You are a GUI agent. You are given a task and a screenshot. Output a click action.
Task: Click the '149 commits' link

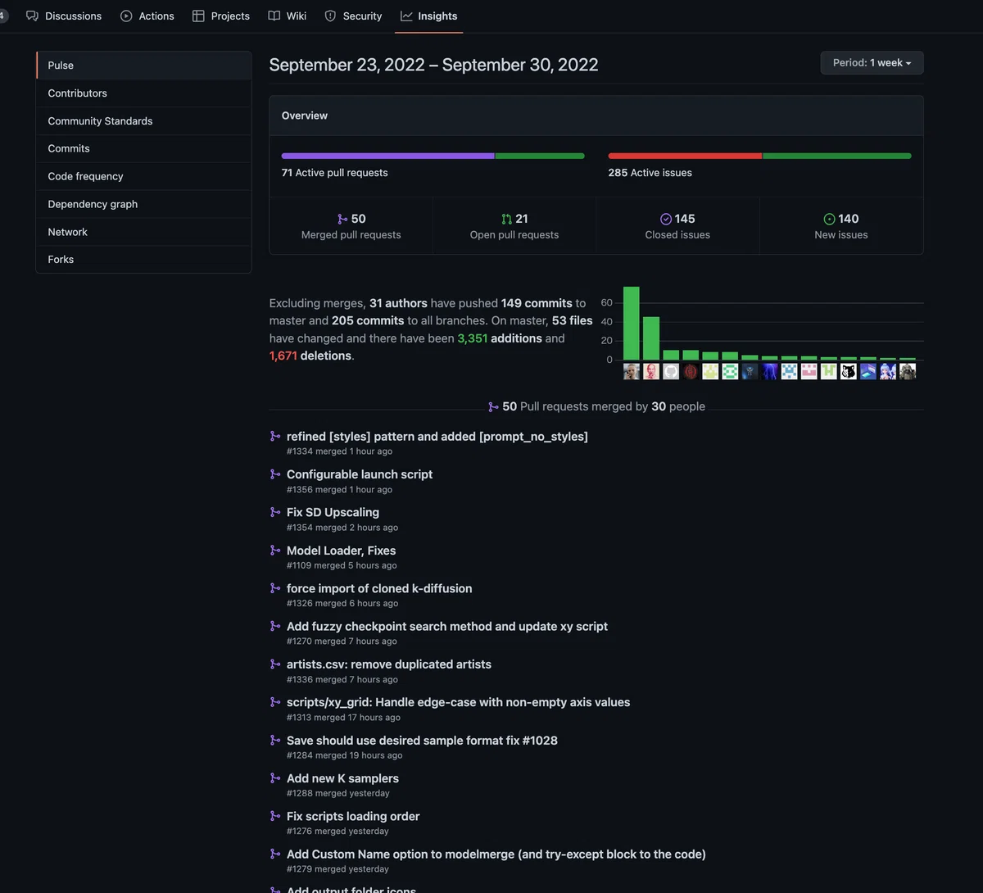(537, 303)
